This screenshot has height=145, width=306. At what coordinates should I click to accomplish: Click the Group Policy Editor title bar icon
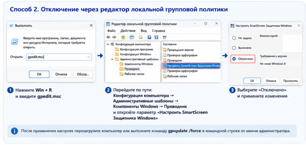coord(108,24)
